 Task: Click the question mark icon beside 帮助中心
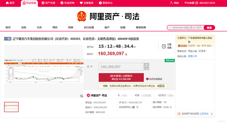click(100, 3)
